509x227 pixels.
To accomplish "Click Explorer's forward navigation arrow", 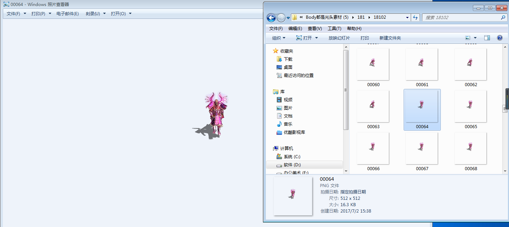I will pos(281,17).
